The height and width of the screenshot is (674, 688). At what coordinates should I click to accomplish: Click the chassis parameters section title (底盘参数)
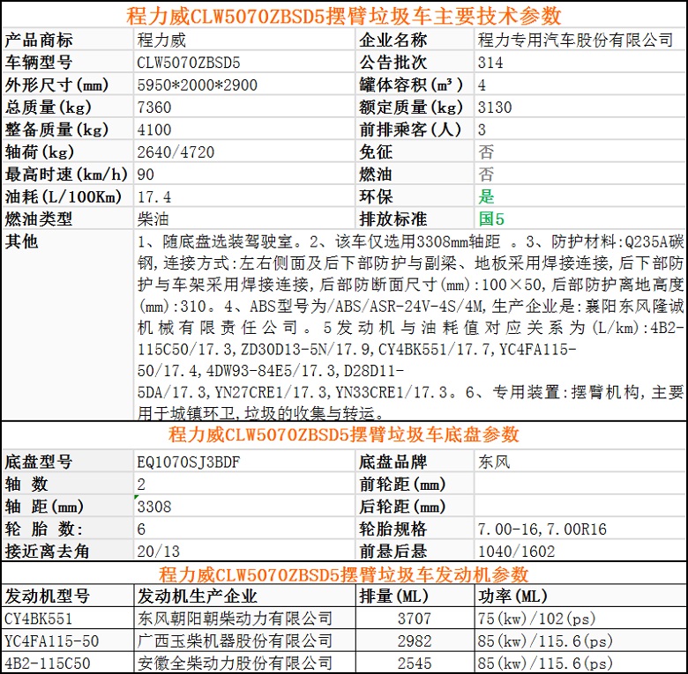coord(343,434)
